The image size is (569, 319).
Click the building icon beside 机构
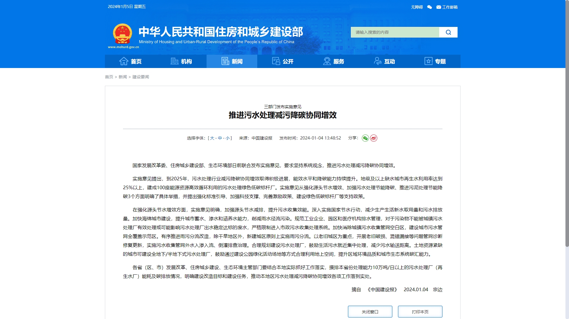point(174,61)
